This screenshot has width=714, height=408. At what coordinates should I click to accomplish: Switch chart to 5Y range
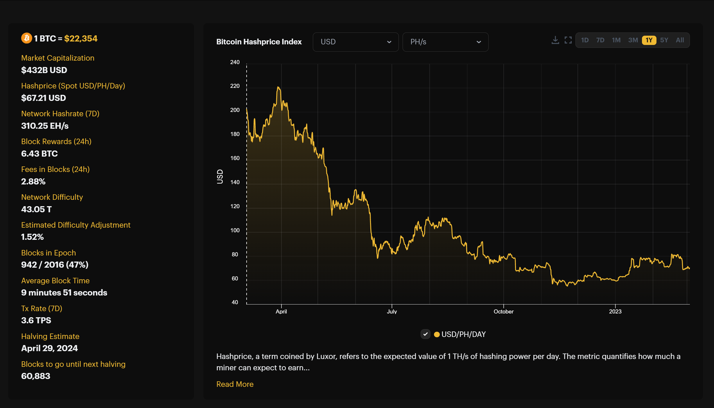(664, 40)
